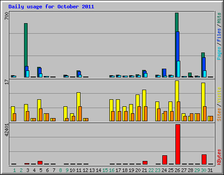224x175 pixels.
Task: Select day label "27" on the x-axis
Action: point(184,170)
